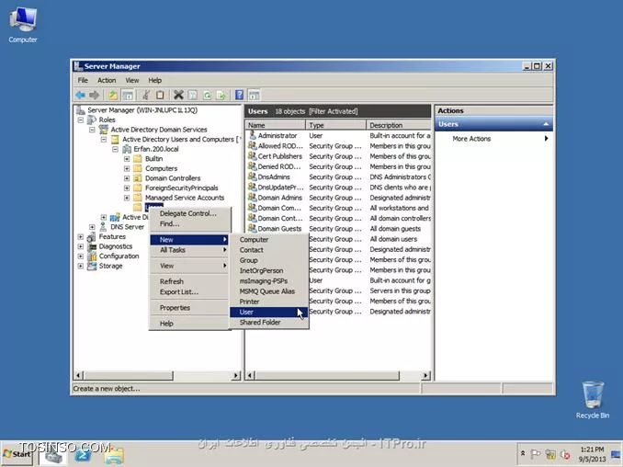
Task: Expand the Managed Service Accounts node
Action: (127, 198)
